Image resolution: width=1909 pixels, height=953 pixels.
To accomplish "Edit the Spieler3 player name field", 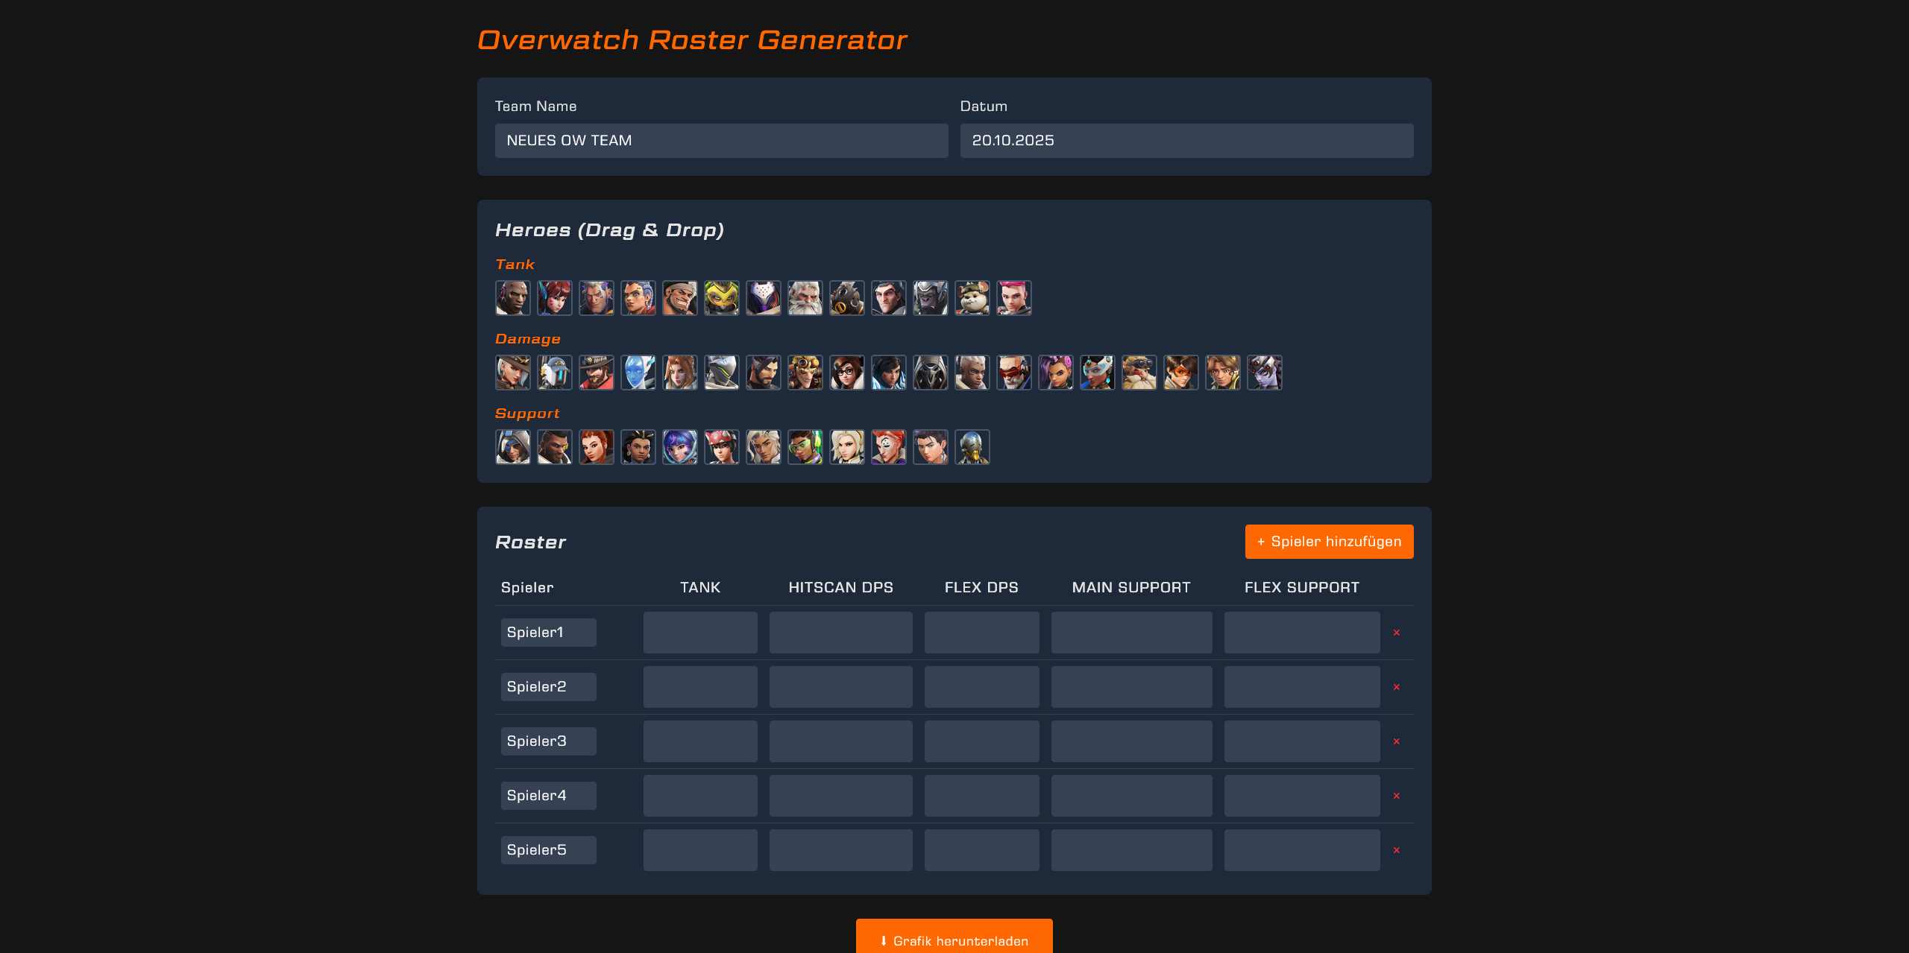I will click(x=548, y=741).
